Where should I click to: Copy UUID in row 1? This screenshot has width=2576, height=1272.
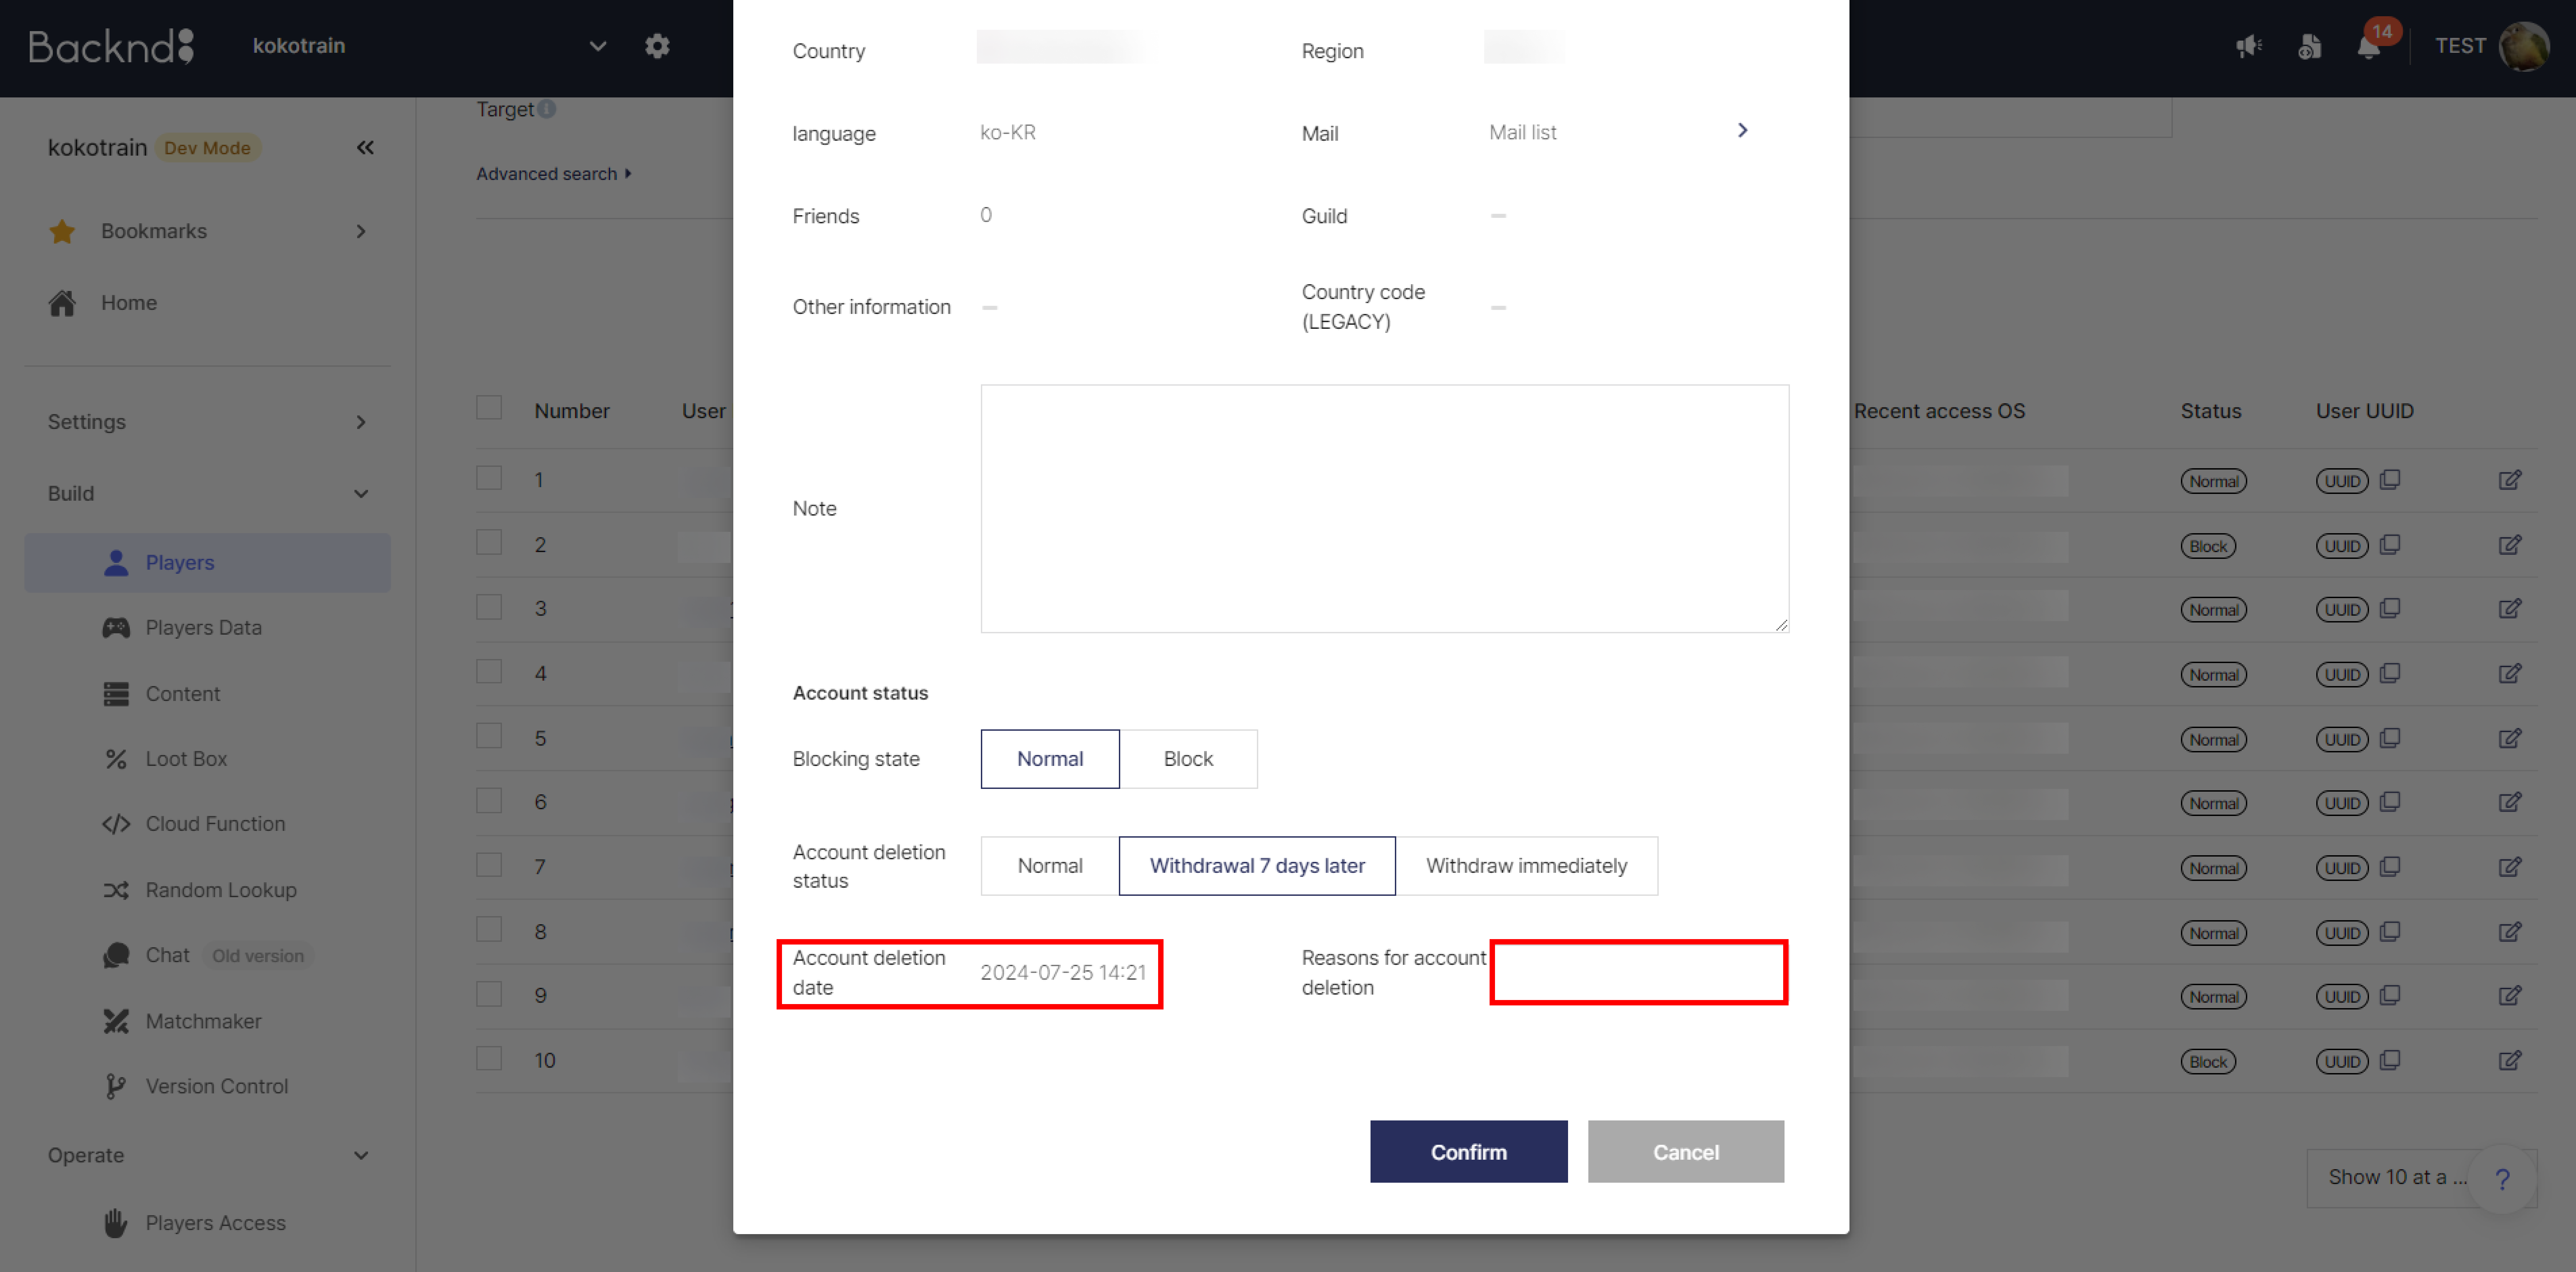click(x=2390, y=480)
